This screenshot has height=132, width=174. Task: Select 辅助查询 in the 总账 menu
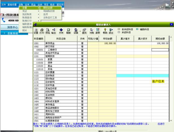(x=27, y=24)
